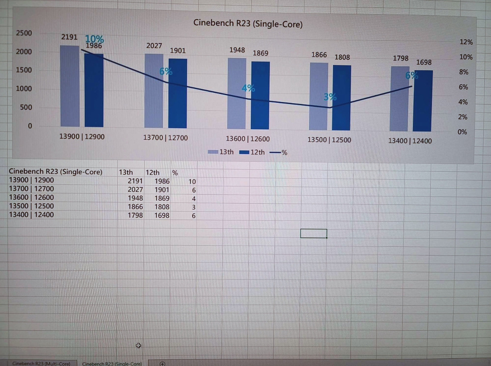Select the chart title Cinebench R23 (Single-Core)
This screenshot has height=366, width=491.
(x=248, y=23)
